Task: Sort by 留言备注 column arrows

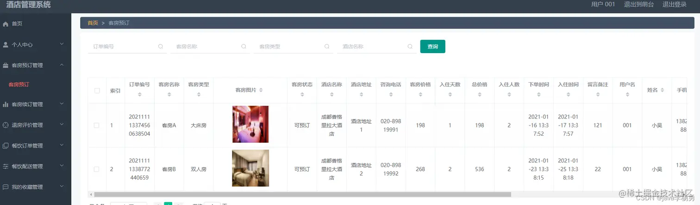Action: click(x=598, y=94)
